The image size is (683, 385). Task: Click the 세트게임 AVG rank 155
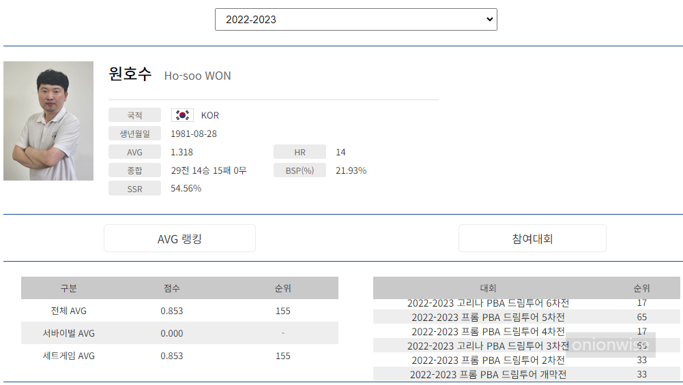[x=282, y=356]
